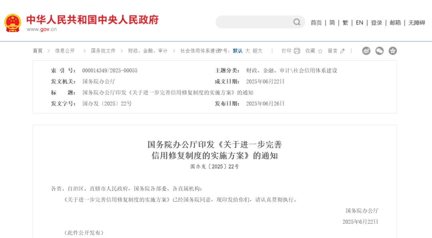Go to 信息公开 in the breadcrumb
Viewport: 432px width, 238px height.
[65, 51]
